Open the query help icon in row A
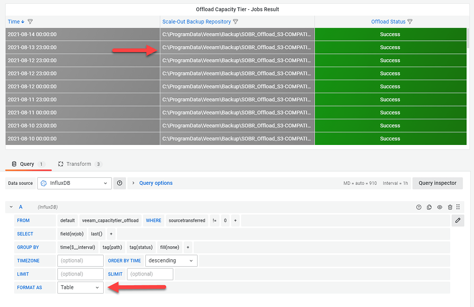474x307 pixels. coord(419,207)
